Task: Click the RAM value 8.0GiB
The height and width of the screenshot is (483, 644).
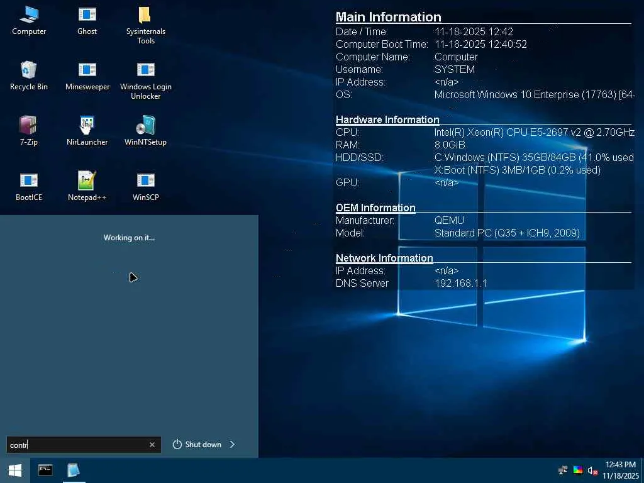Action: point(450,145)
